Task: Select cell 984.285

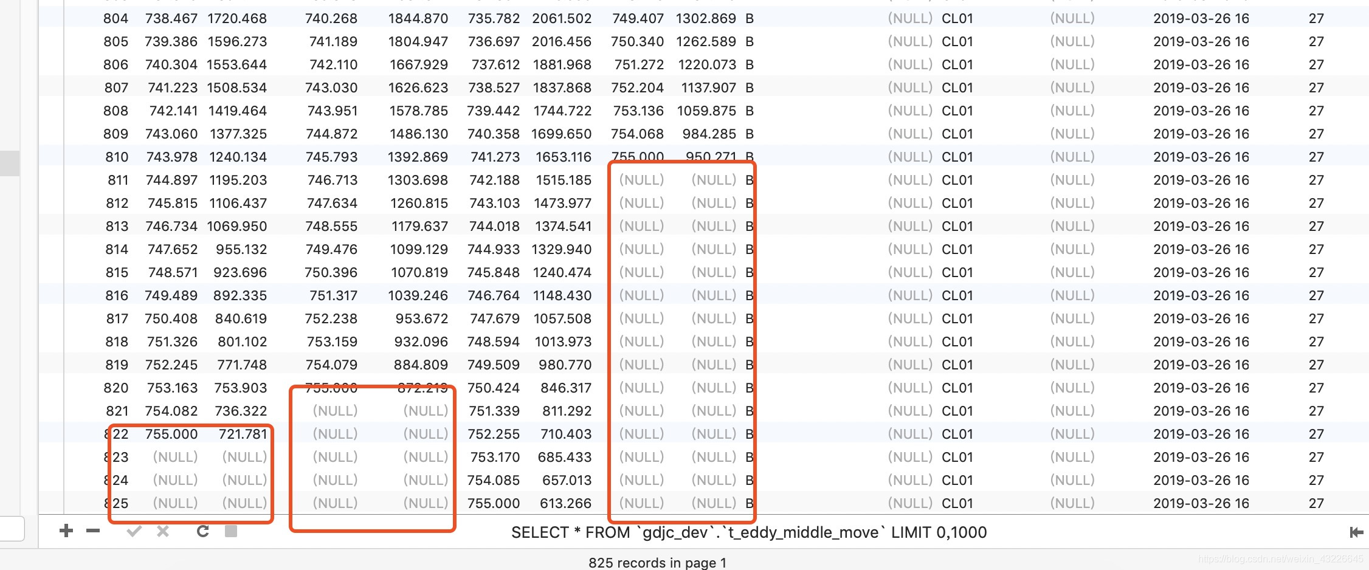Action: [709, 134]
